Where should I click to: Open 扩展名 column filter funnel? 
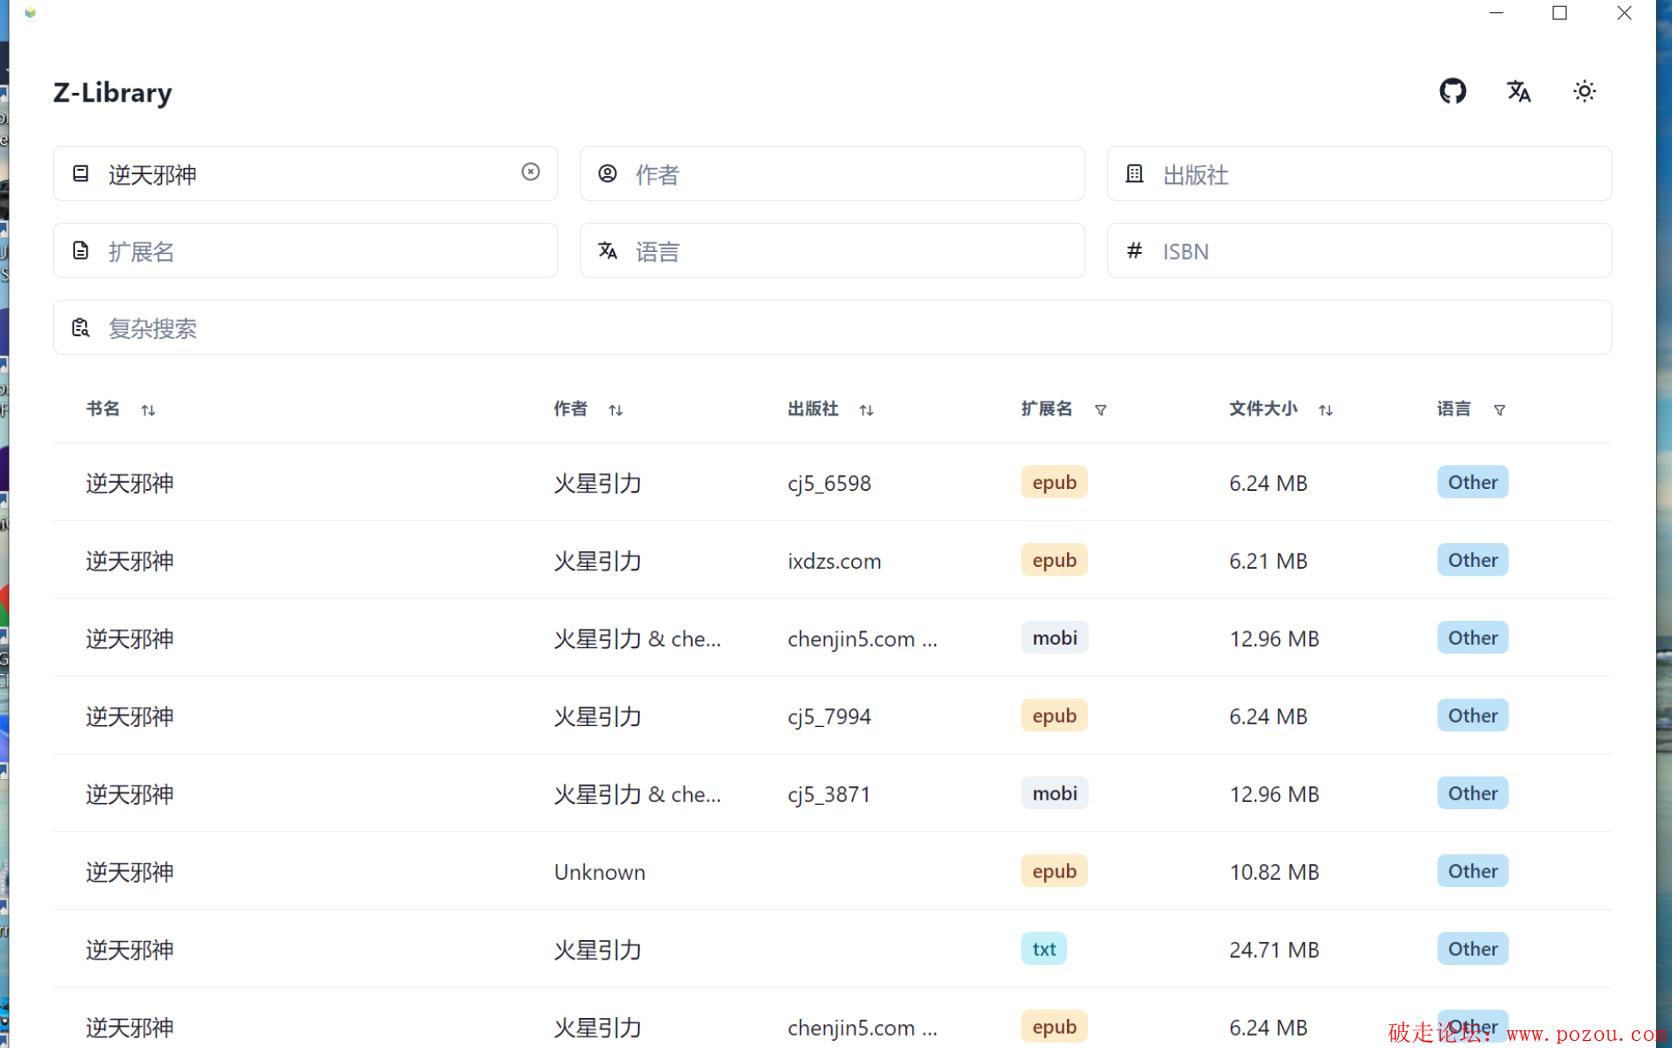[x=1101, y=409]
